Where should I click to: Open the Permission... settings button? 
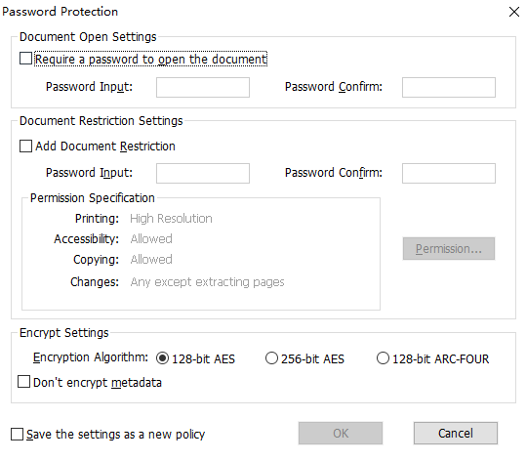pyautogui.click(x=449, y=249)
